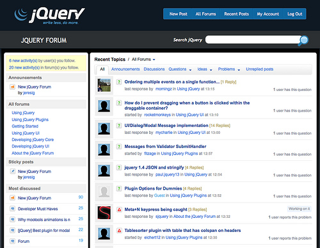Click the question icon for Messages from Validator topic
This screenshot has height=248, width=320.
119,147
